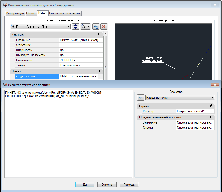Click the Помощь button
Screen dimensions: 222x192
pos(129,185)
